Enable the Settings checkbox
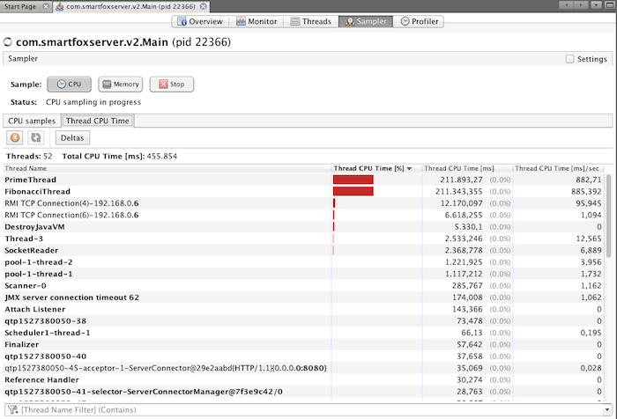The height and width of the screenshot is (419, 617). point(569,59)
